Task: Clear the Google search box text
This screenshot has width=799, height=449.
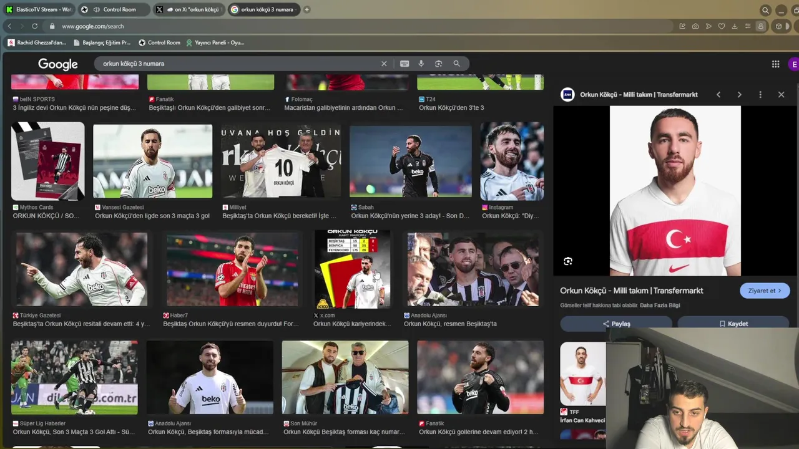Action: (x=384, y=64)
